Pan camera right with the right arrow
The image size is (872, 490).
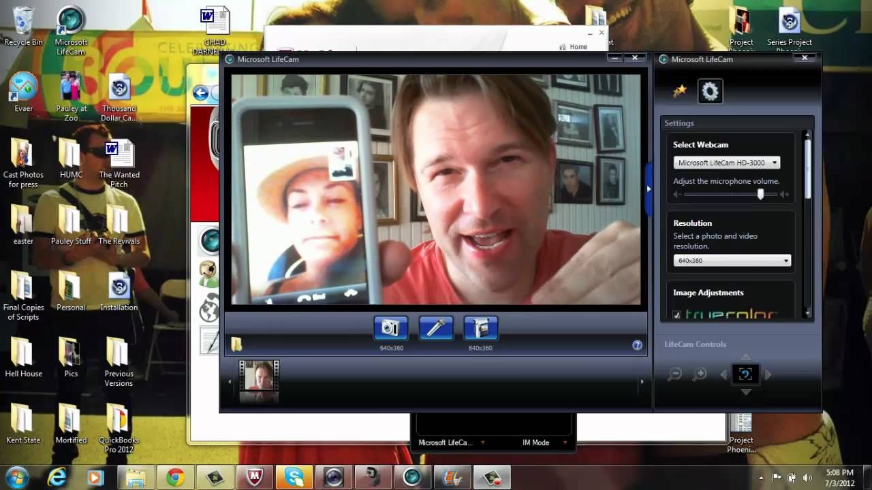point(768,374)
